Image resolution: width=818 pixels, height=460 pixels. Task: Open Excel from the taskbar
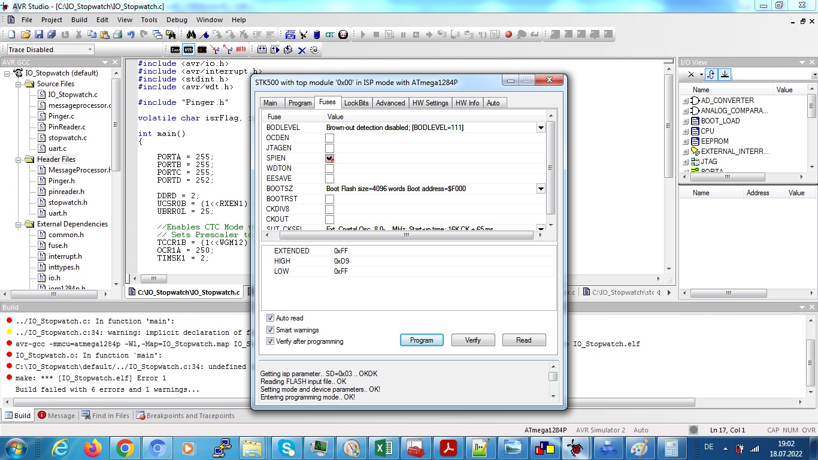pos(383,447)
